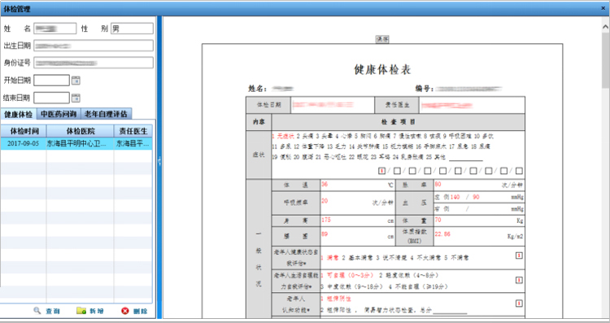Viewport: 610px width, 323px height.
Task: Select the 健康体检 tab
Action: [18, 114]
